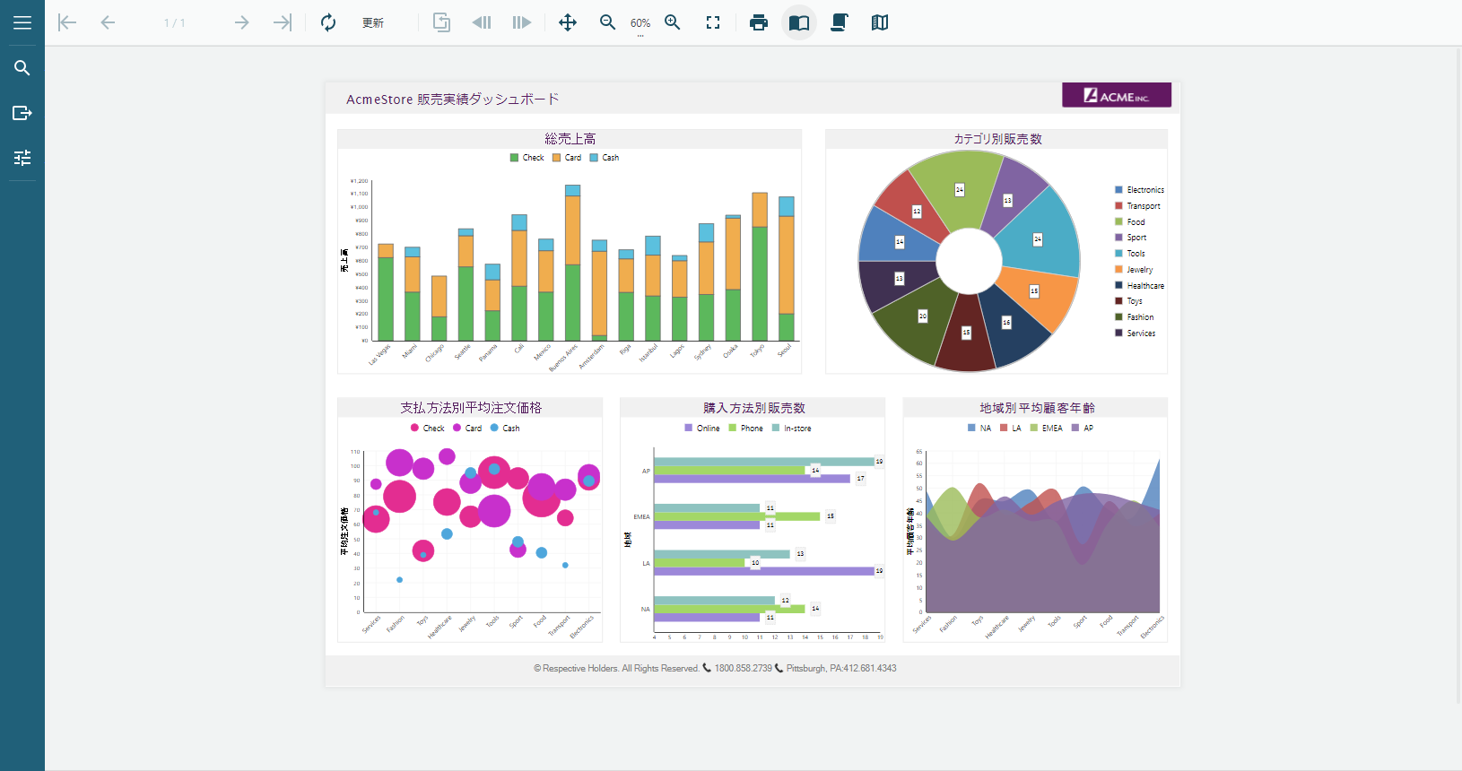1462x771 pixels.
Task: Click Check in bubble chart legend
Action: tap(433, 429)
